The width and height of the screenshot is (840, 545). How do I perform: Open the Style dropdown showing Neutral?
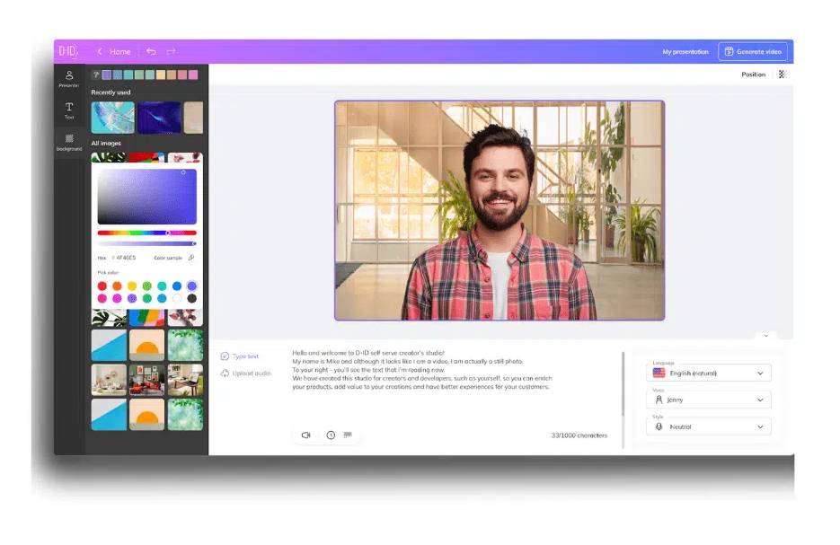pos(708,426)
